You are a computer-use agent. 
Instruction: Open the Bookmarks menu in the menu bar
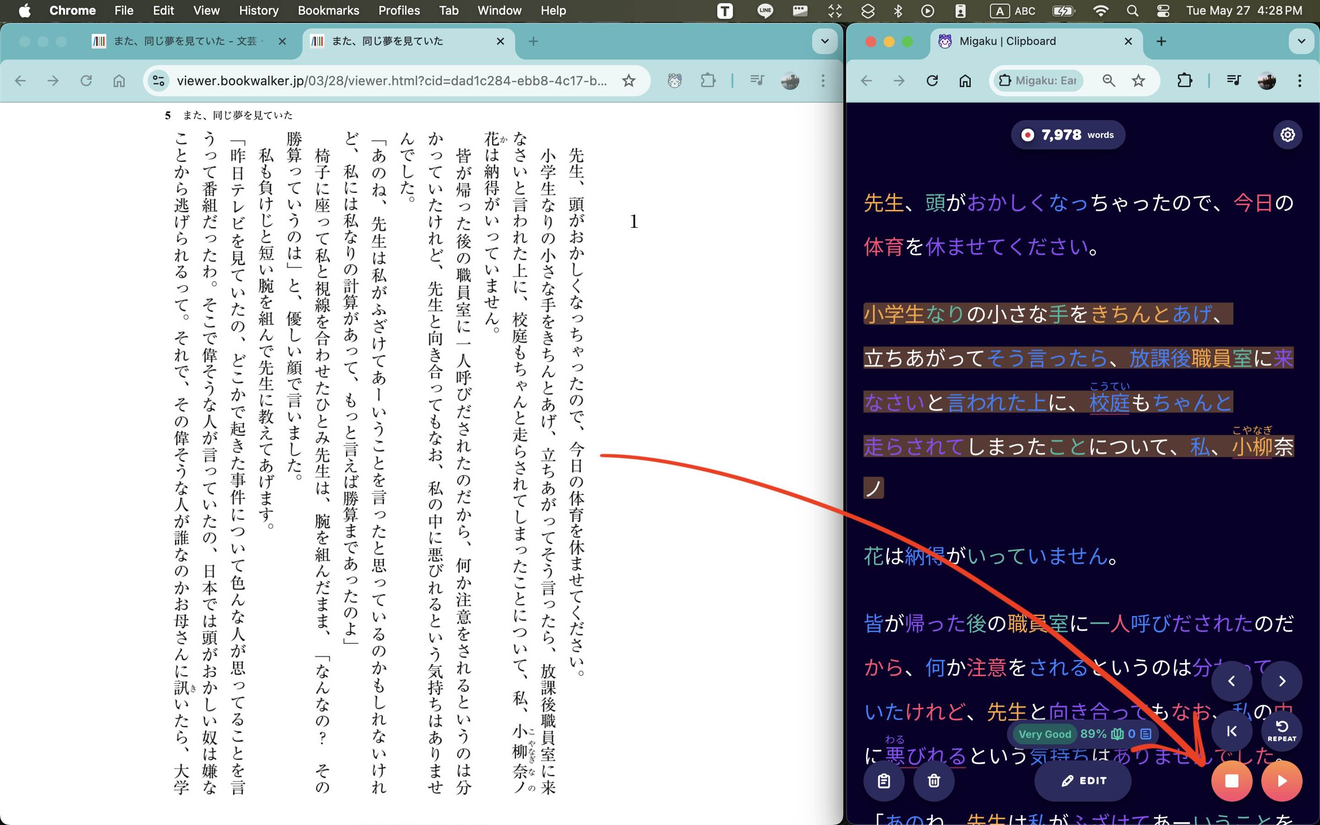click(328, 11)
